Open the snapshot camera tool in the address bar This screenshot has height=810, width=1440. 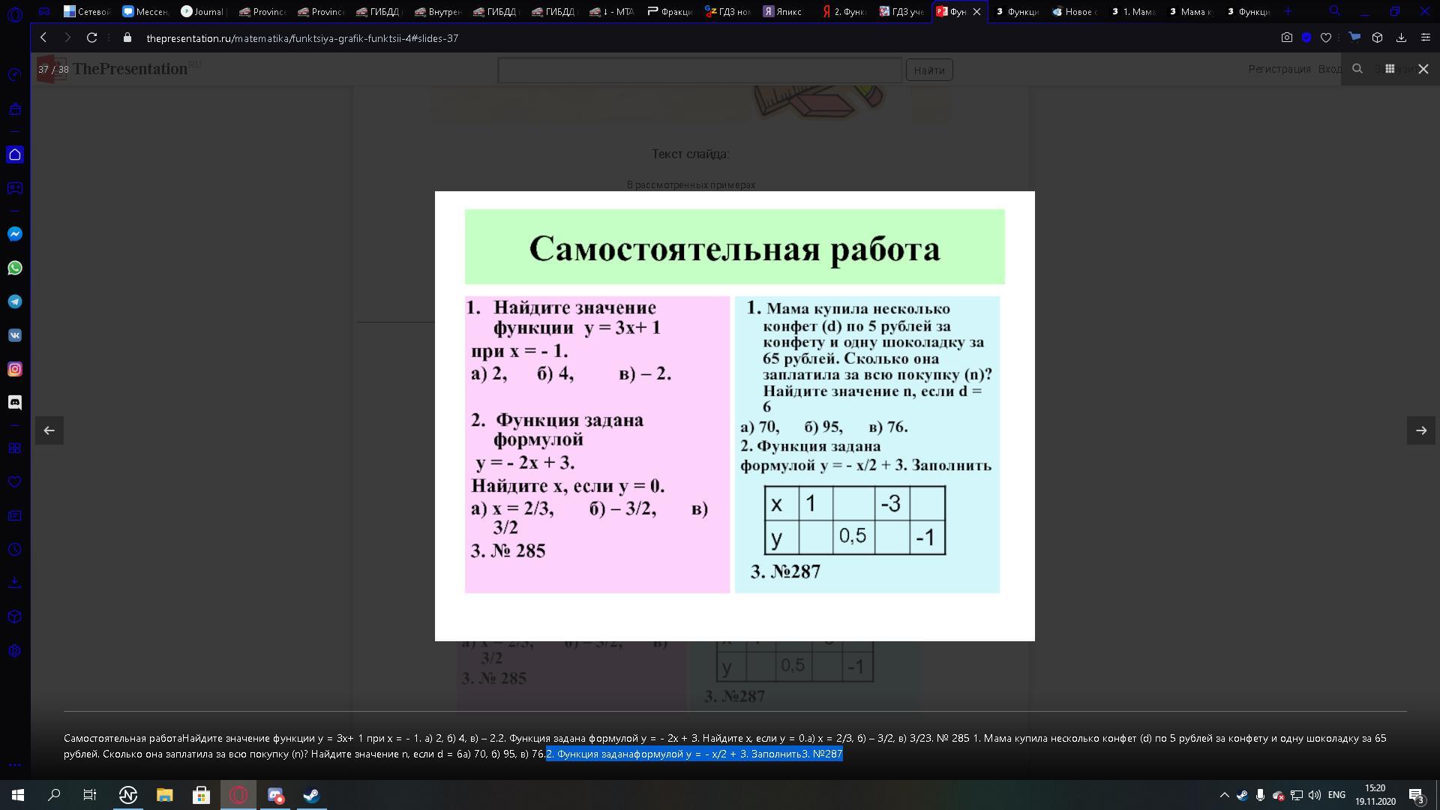1286,37
